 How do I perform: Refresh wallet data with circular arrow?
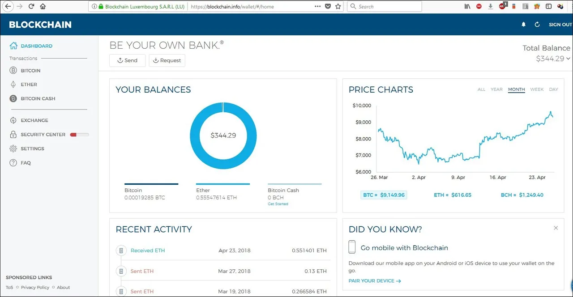(537, 25)
